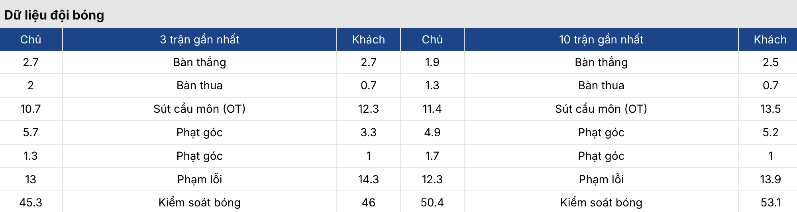Select the corner value 5.2

click(770, 132)
